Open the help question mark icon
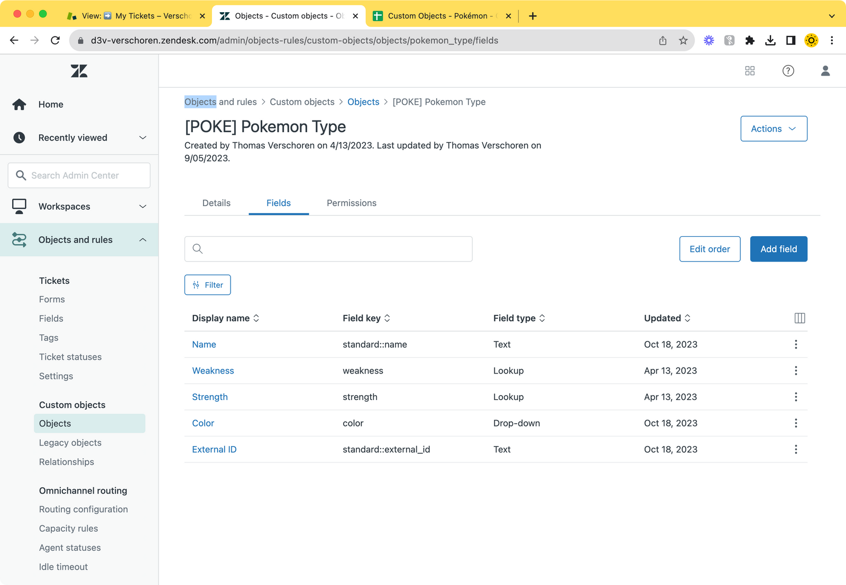Screen dimensions: 846x585 click(x=788, y=71)
